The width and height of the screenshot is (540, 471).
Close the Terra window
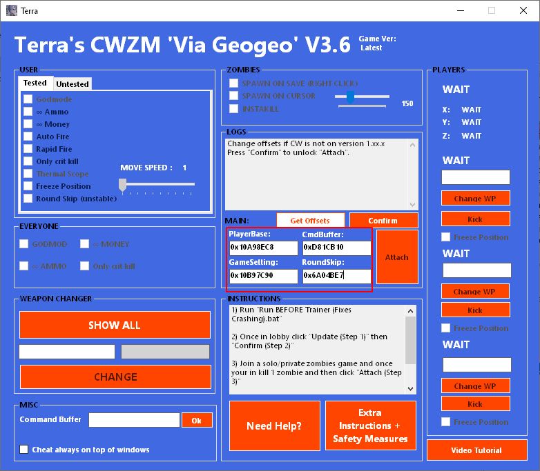point(523,10)
